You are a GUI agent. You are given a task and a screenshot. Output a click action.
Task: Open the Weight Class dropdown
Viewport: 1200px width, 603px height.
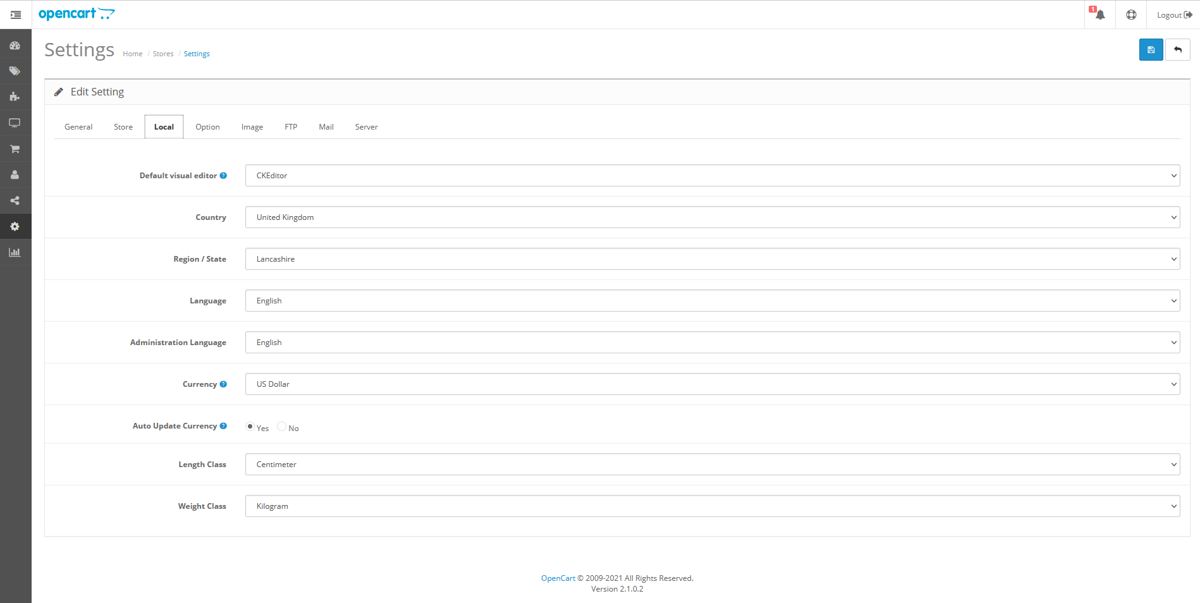pos(712,506)
